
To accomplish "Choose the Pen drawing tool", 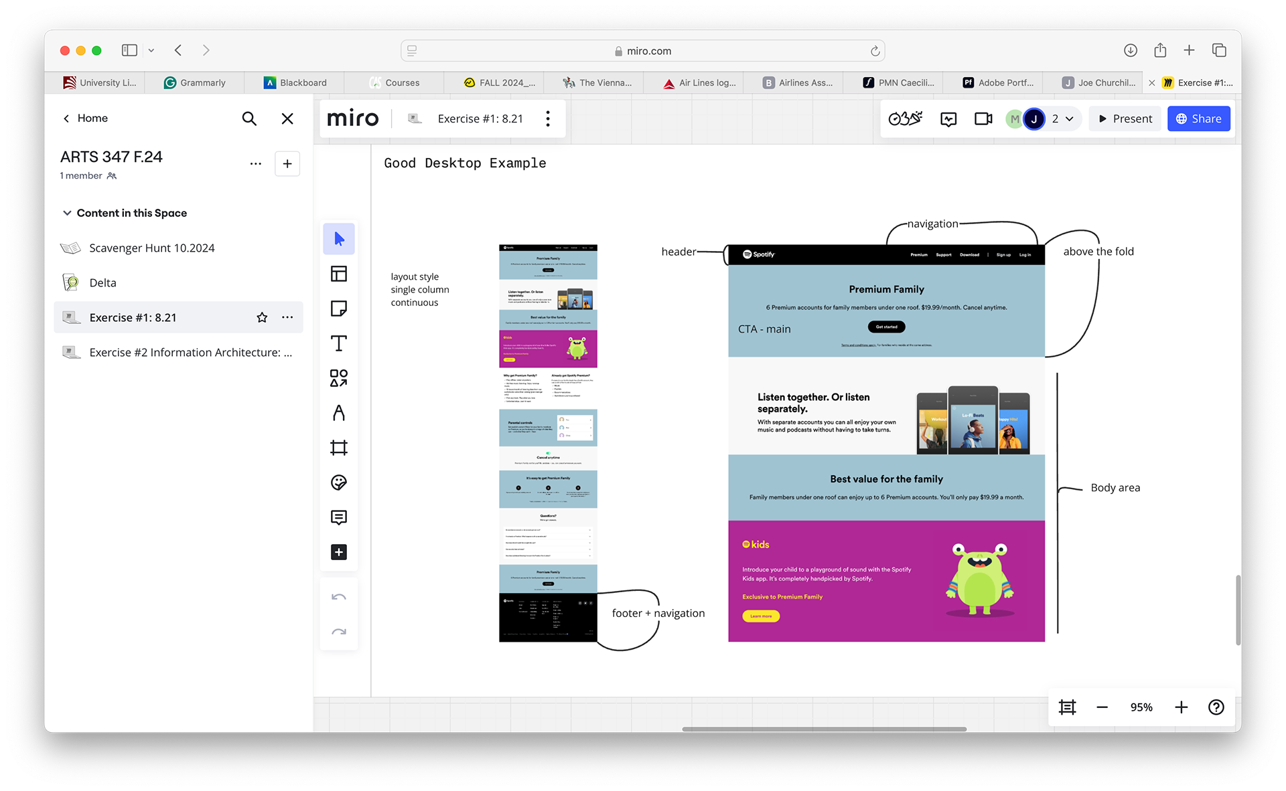I will (x=339, y=413).
